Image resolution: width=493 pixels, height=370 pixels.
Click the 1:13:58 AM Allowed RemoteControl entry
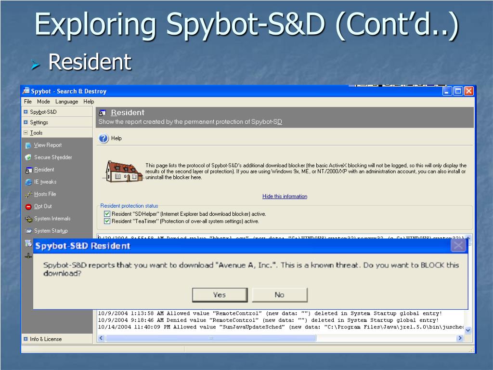(270, 313)
